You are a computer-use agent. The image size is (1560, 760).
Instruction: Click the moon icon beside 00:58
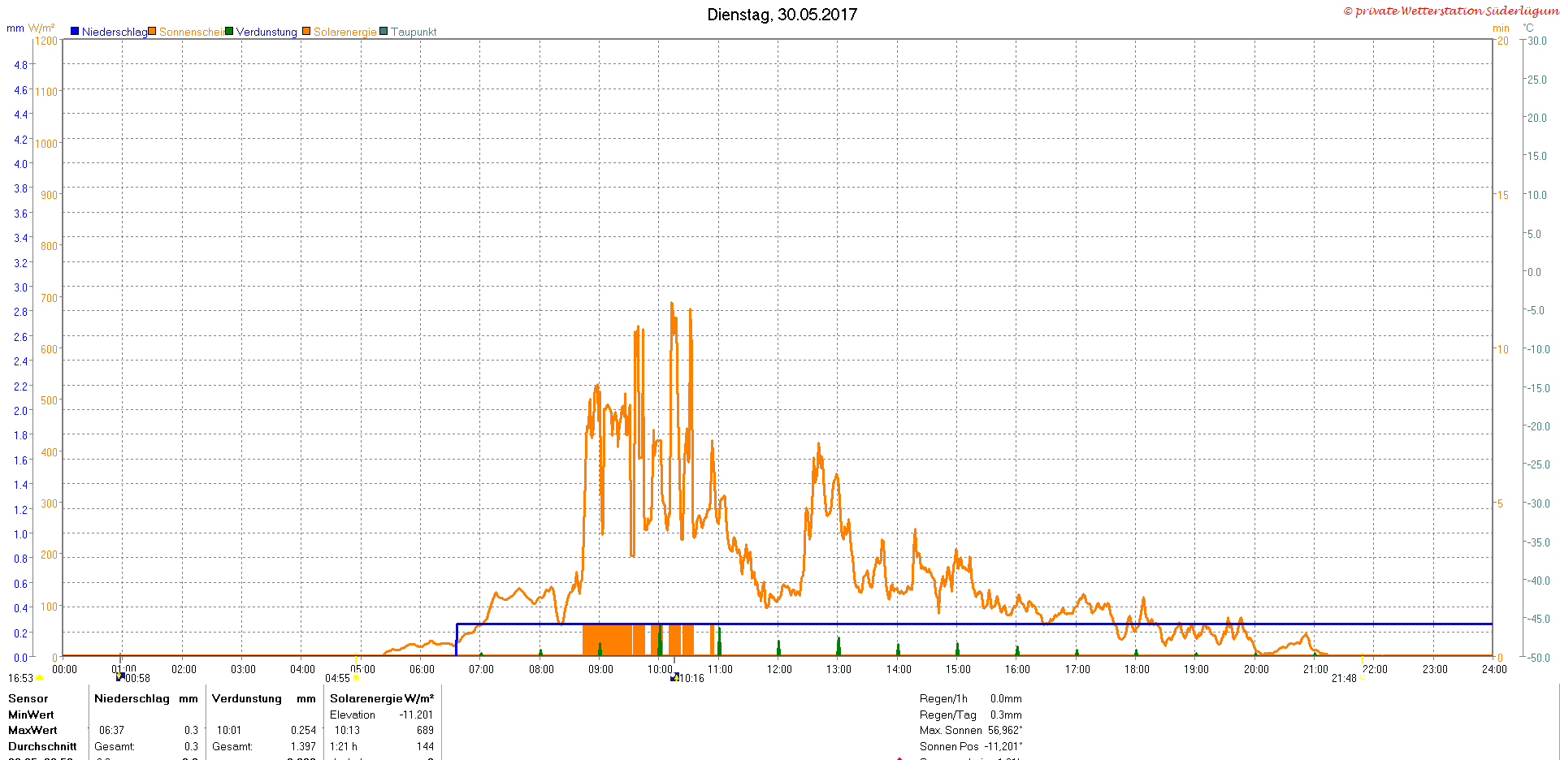[x=120, y=676]
